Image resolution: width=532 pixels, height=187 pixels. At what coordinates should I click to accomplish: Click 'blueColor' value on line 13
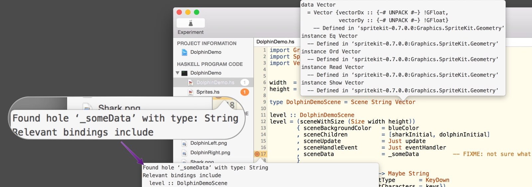point(403,128)
